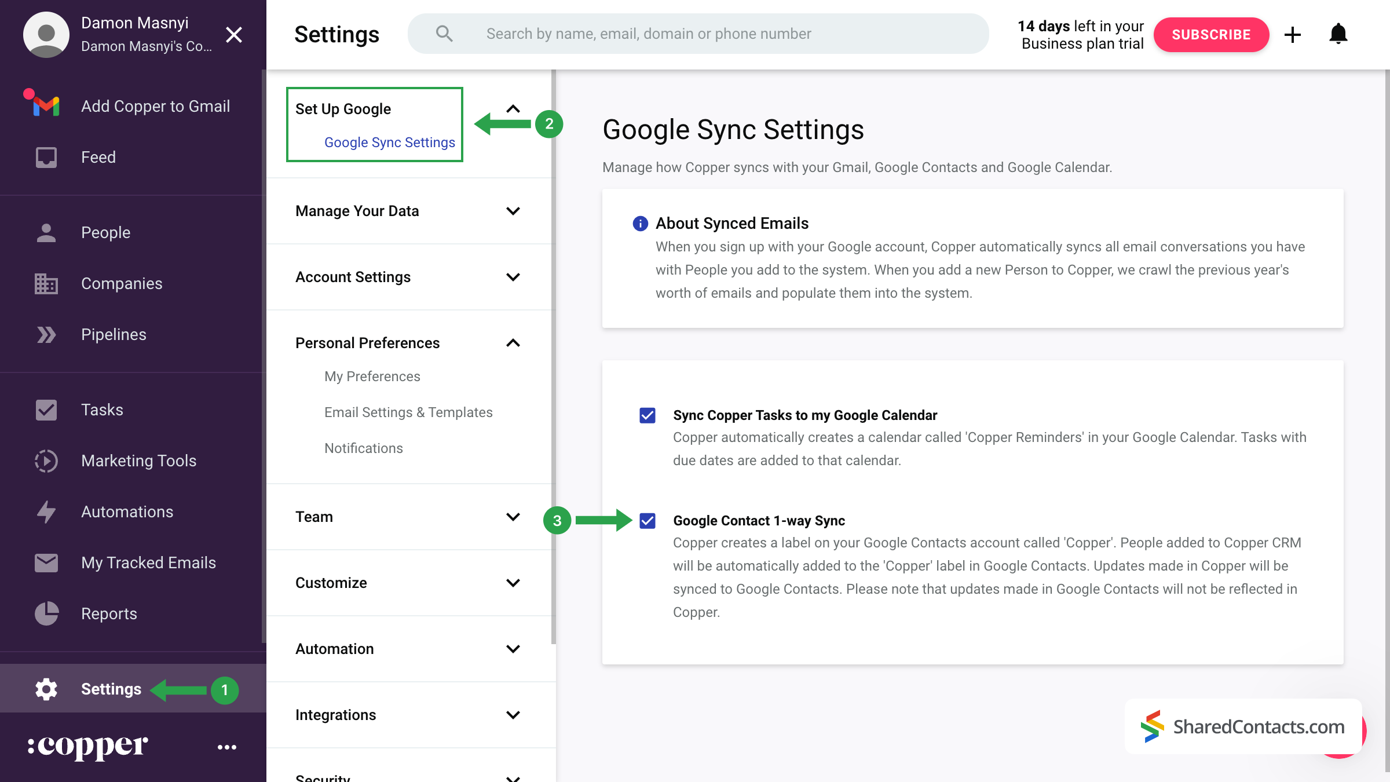Click the Reports pie chart icon
The width and height of the screenshot is (1390, 782).
pos(46,614)
